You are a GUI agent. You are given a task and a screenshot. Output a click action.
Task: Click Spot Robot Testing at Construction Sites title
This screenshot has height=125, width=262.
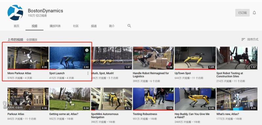[230, 75]
